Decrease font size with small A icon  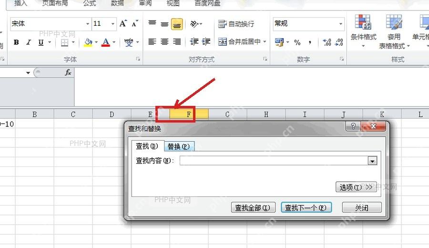(134, 23)
